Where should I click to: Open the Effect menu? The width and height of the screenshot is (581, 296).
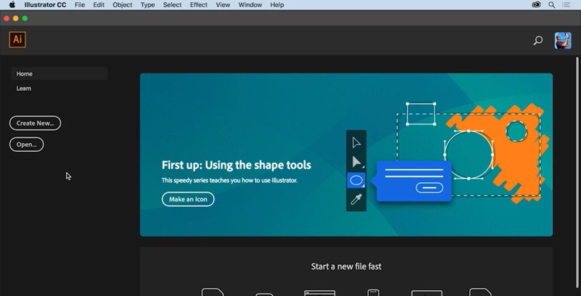tap(199, 5)
